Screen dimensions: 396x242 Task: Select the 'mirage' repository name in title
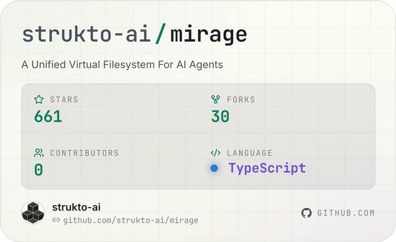pos(209,35)
